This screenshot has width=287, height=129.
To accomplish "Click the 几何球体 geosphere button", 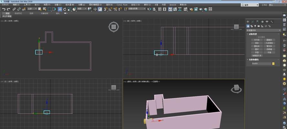I will pyautogui.click(x=269, y=43).
